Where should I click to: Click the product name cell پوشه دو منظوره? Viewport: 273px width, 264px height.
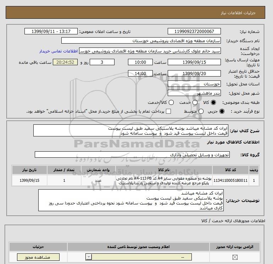[x=164, y=180]
